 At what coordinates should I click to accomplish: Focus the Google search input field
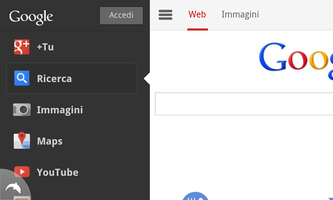[x=244, y=104]
